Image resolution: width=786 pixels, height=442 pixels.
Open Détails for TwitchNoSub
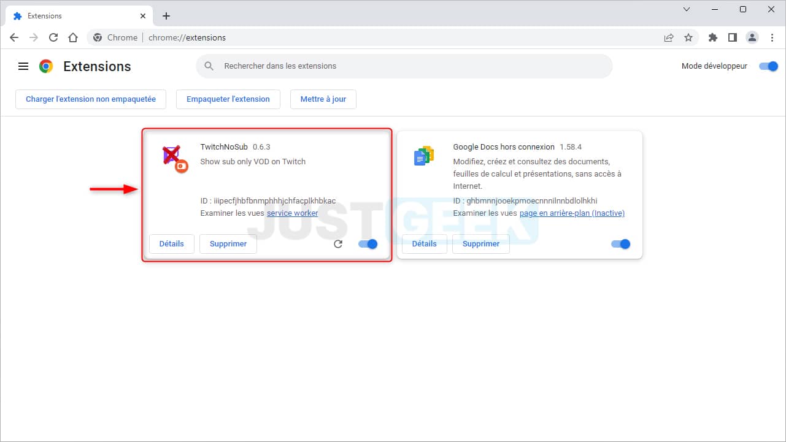click(172, 244)
